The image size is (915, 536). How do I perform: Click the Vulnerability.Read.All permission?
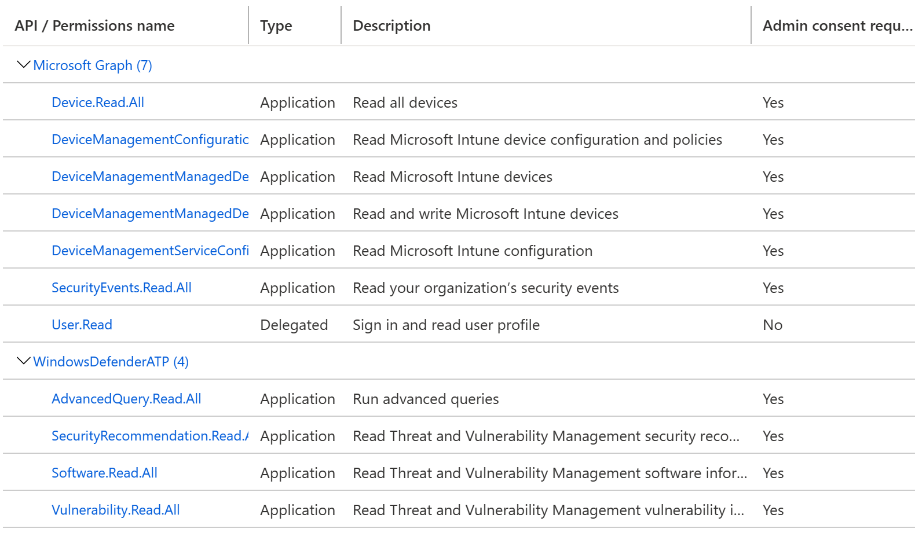click(116, 510)
